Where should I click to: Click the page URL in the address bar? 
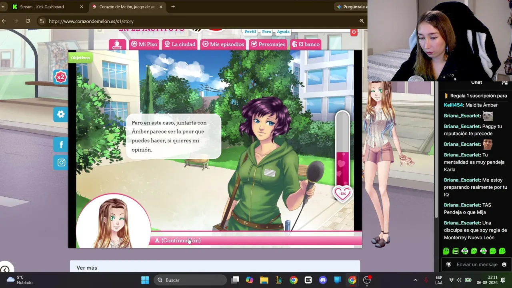[91, 21]
